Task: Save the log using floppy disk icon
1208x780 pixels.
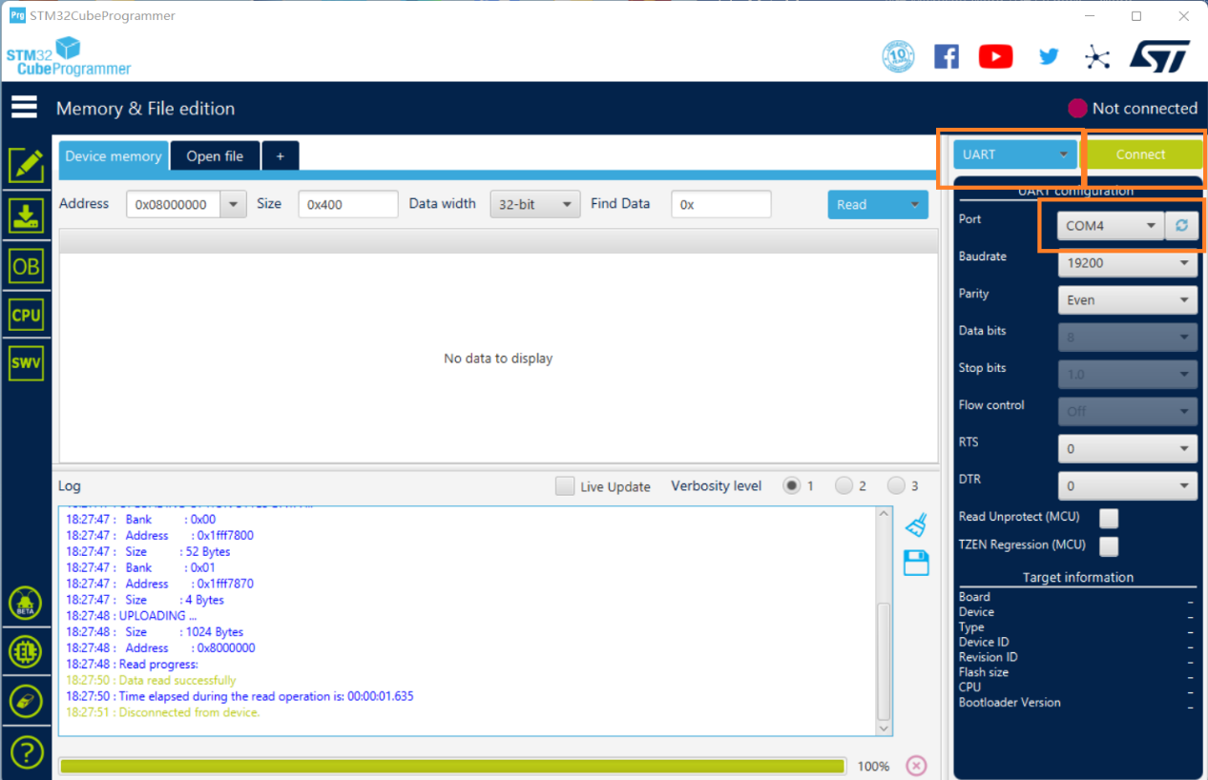Action: [x=916, y=563]
